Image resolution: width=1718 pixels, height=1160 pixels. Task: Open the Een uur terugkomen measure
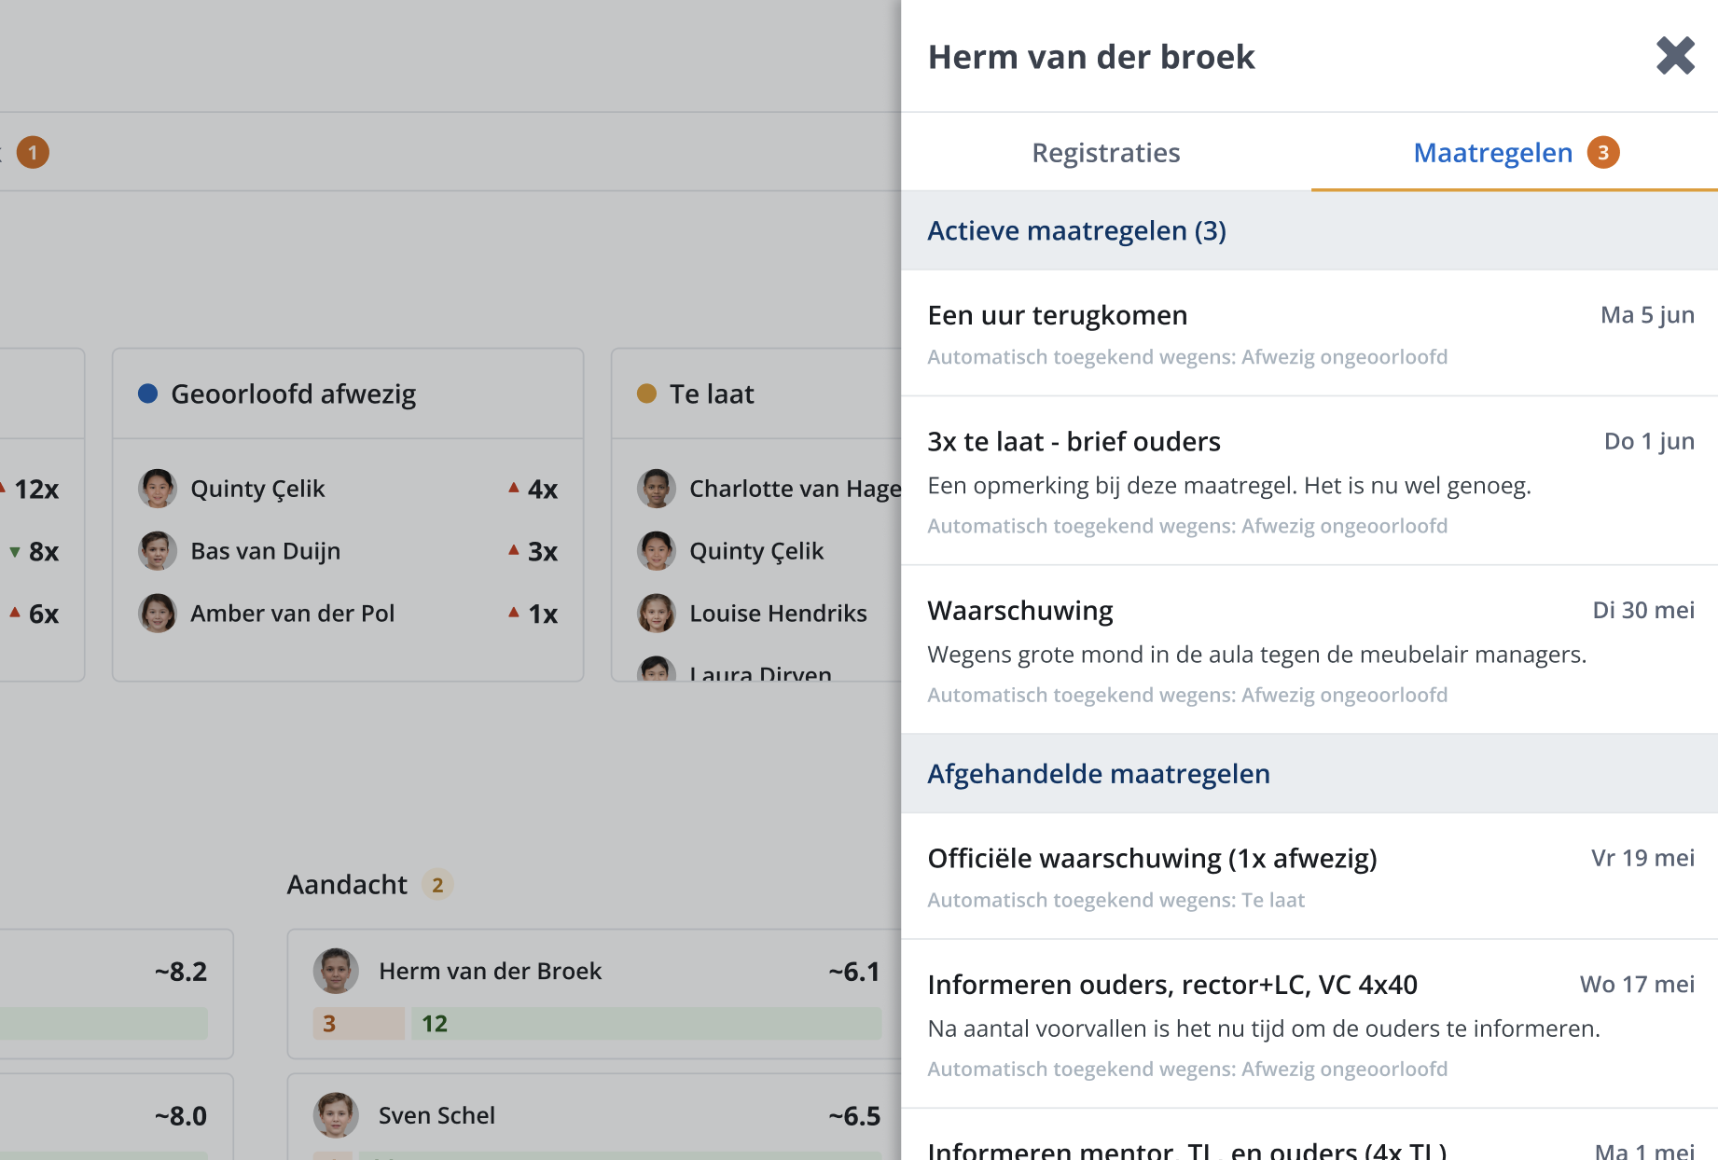pyautogui.click(x=1309, y=334)
